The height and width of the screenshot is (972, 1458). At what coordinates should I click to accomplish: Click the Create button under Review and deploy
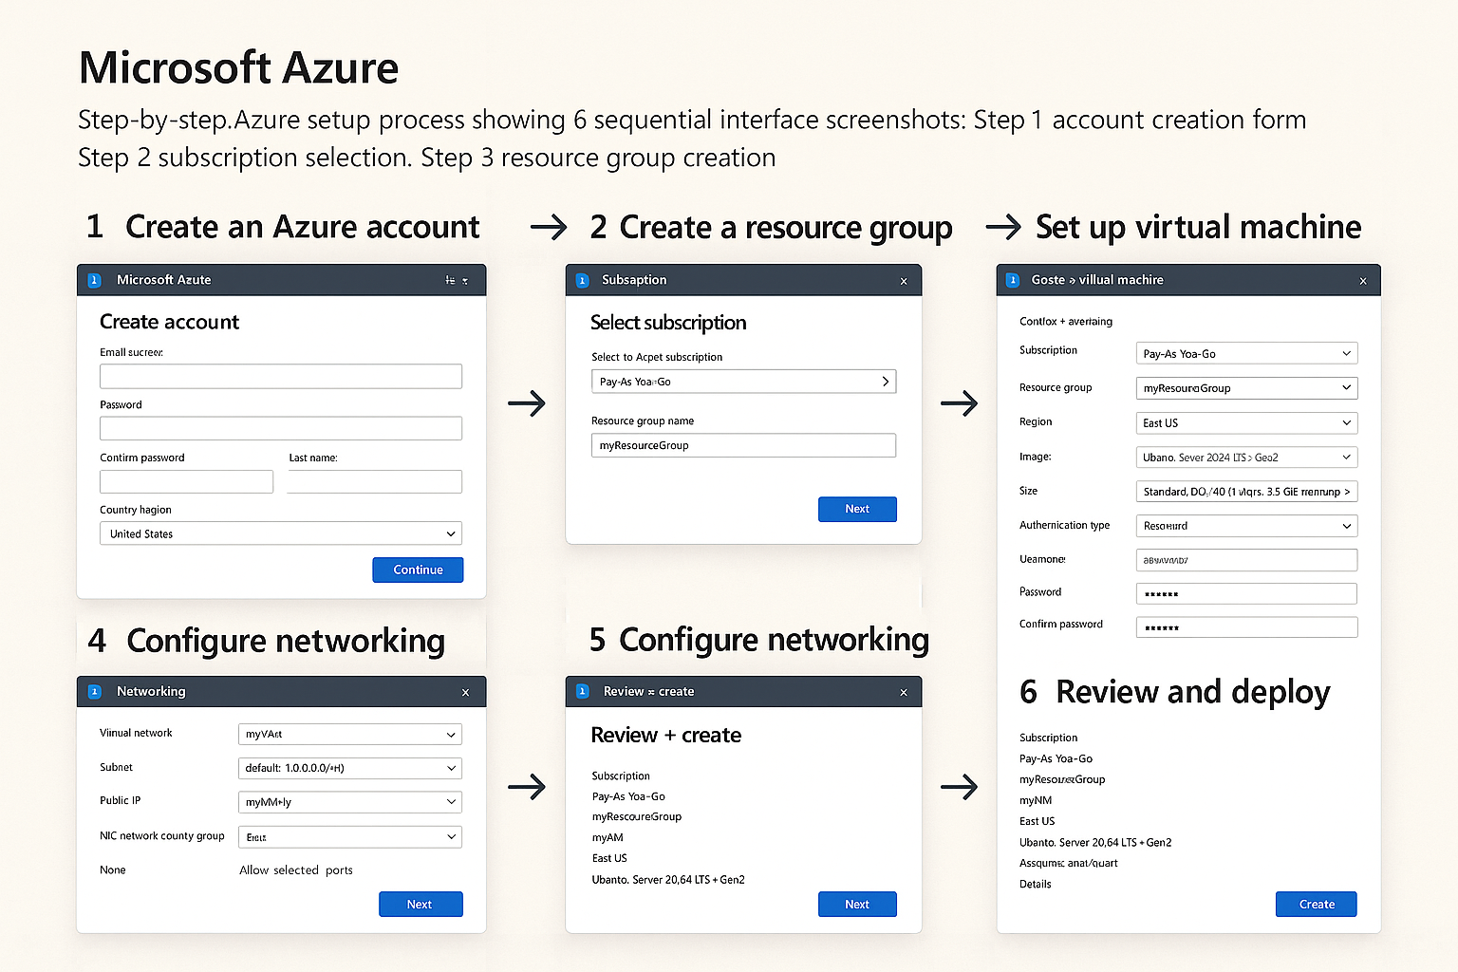point(1316,905)
